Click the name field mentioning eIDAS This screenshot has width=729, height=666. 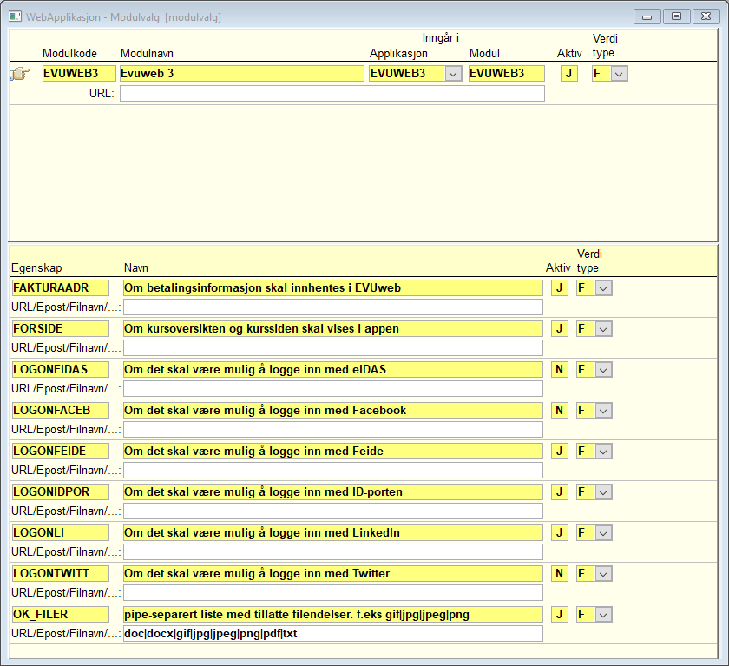pos(333,370)
